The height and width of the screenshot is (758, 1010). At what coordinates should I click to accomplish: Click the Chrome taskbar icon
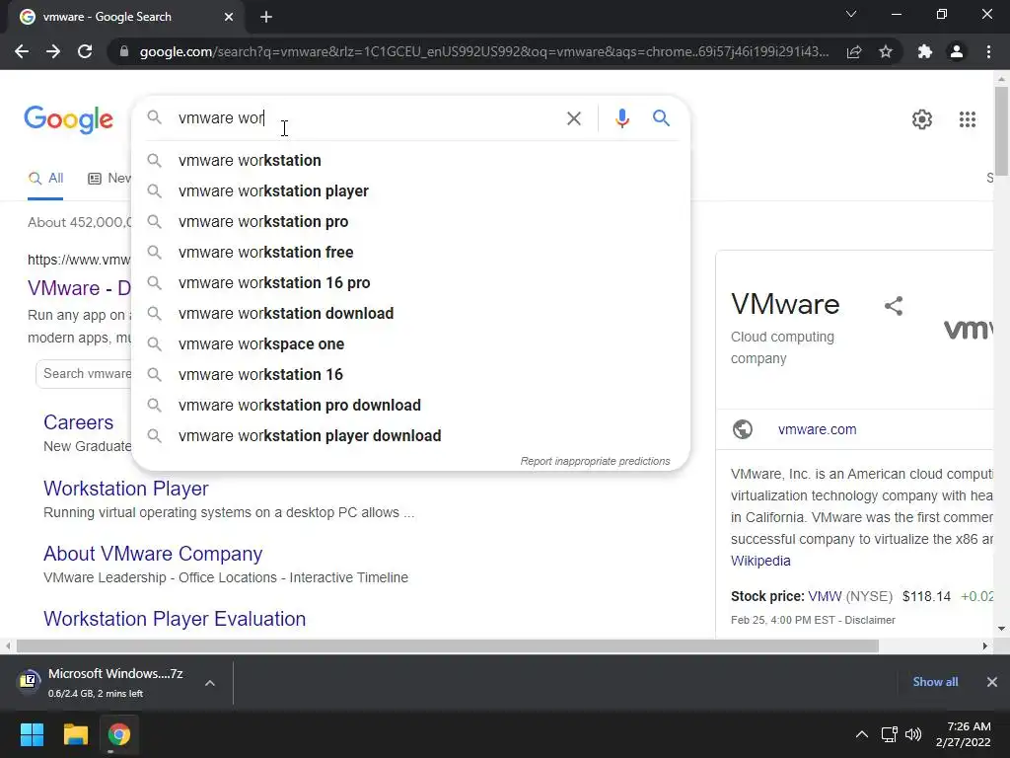tap(119, 734)
